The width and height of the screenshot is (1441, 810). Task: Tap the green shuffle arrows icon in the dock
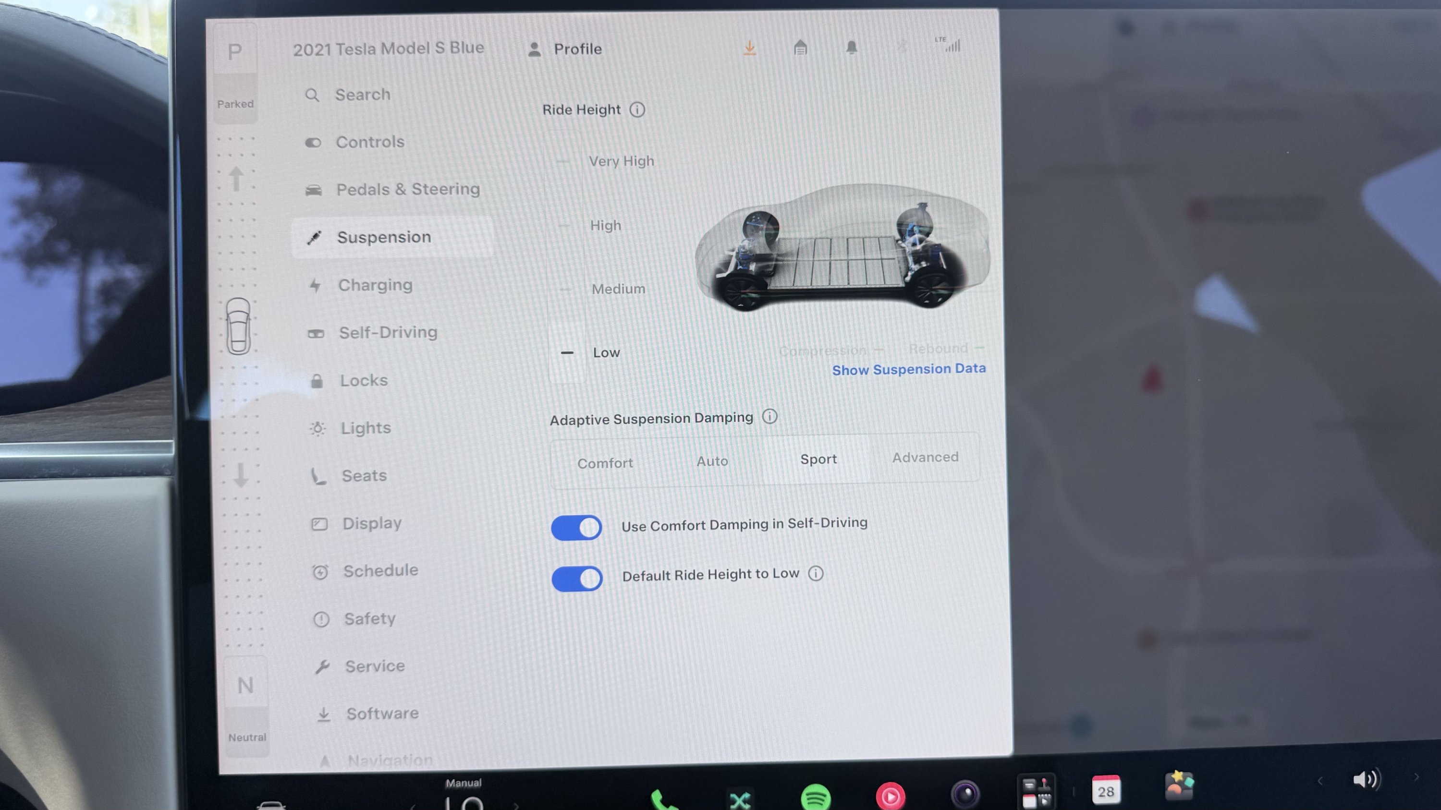click(740, 799)
